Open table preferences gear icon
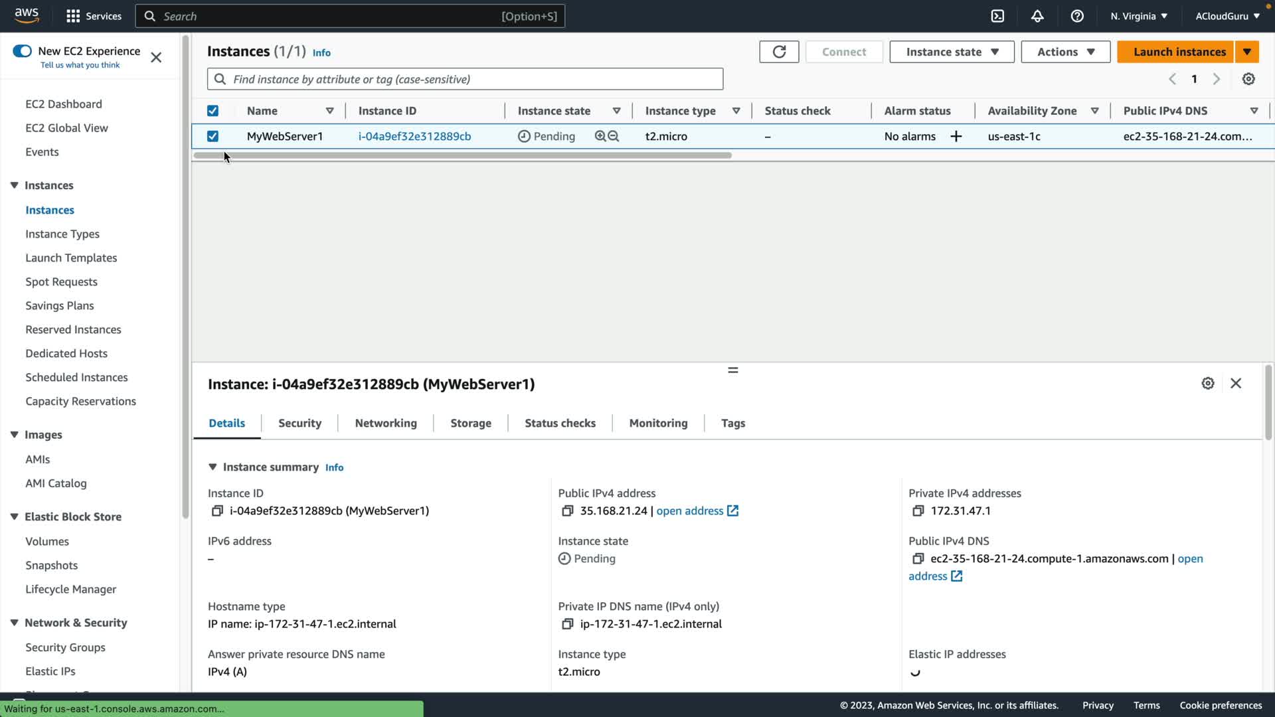Image resolution: width=1275 pixels, height=717 pixels. point(1248,79)
